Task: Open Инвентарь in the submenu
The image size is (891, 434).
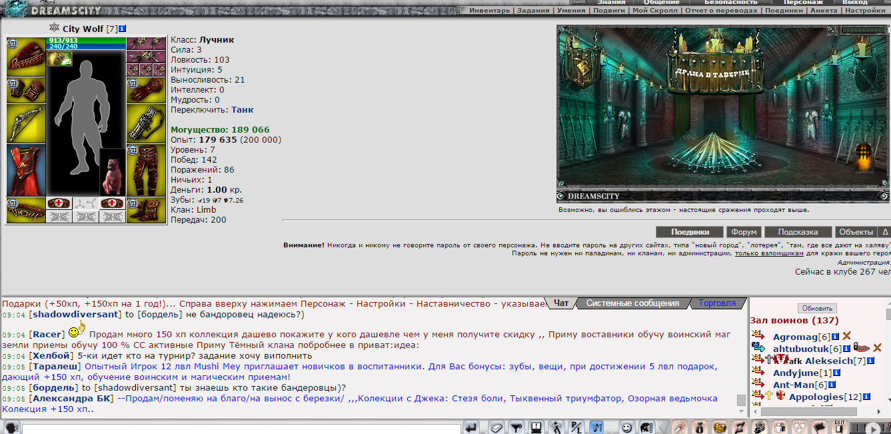Action: tap(488, 11)
